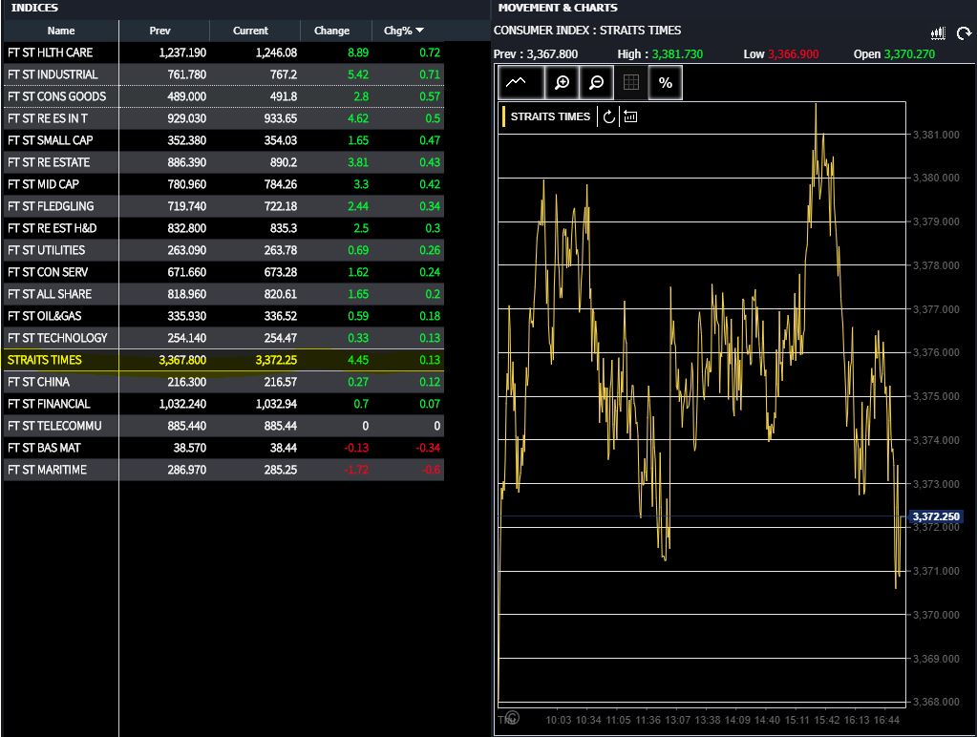Click the 3,372.250 current price marker
This screenshot has width=977, height=737.
click(x=936, y=516)
